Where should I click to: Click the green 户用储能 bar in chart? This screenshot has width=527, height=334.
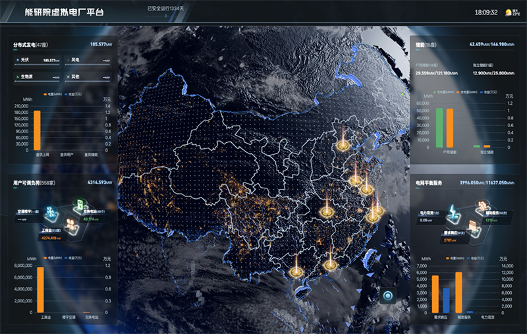[439, 127]
